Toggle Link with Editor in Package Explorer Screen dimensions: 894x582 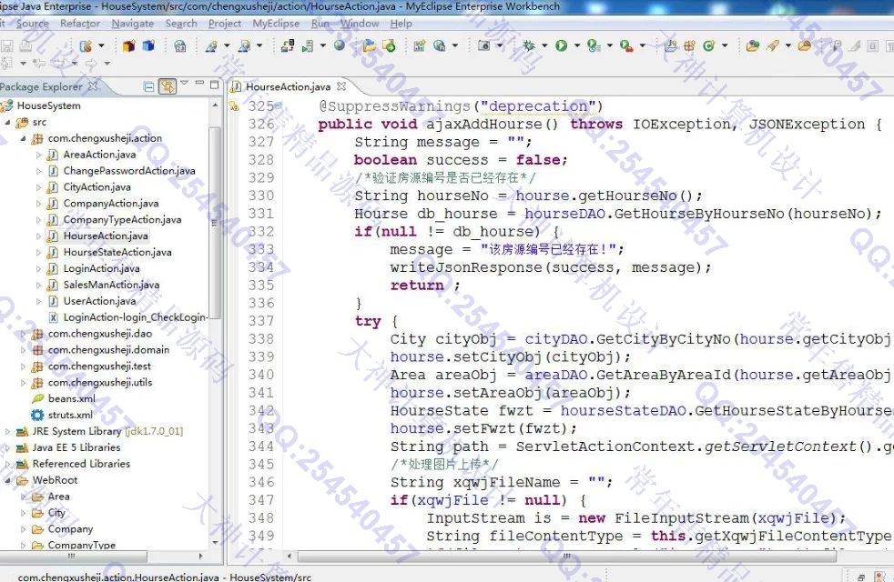click(x=167, y=86)
